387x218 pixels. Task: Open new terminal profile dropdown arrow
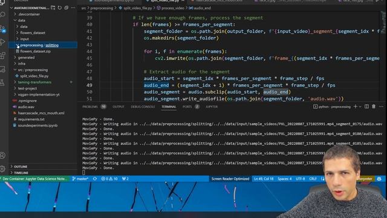(x=360, y=107)
